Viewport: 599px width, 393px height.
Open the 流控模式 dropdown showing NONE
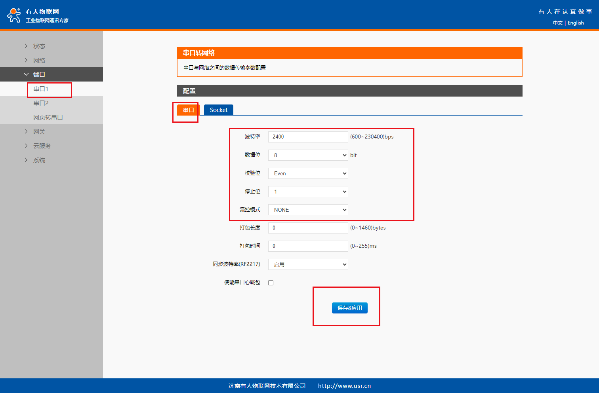[x=308, y=210]
